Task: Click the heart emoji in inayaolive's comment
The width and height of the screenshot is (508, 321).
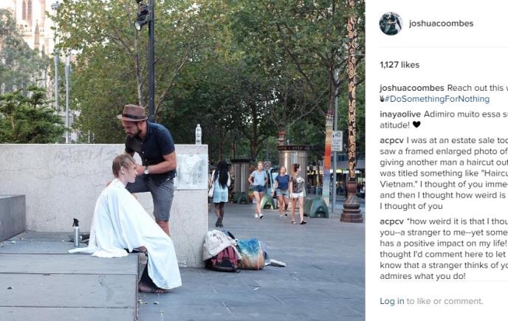Action: [x=416, y=125]
